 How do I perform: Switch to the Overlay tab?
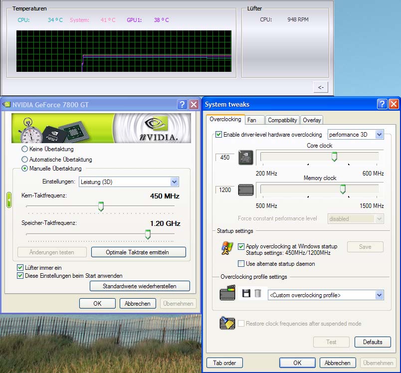pos(312,120)
